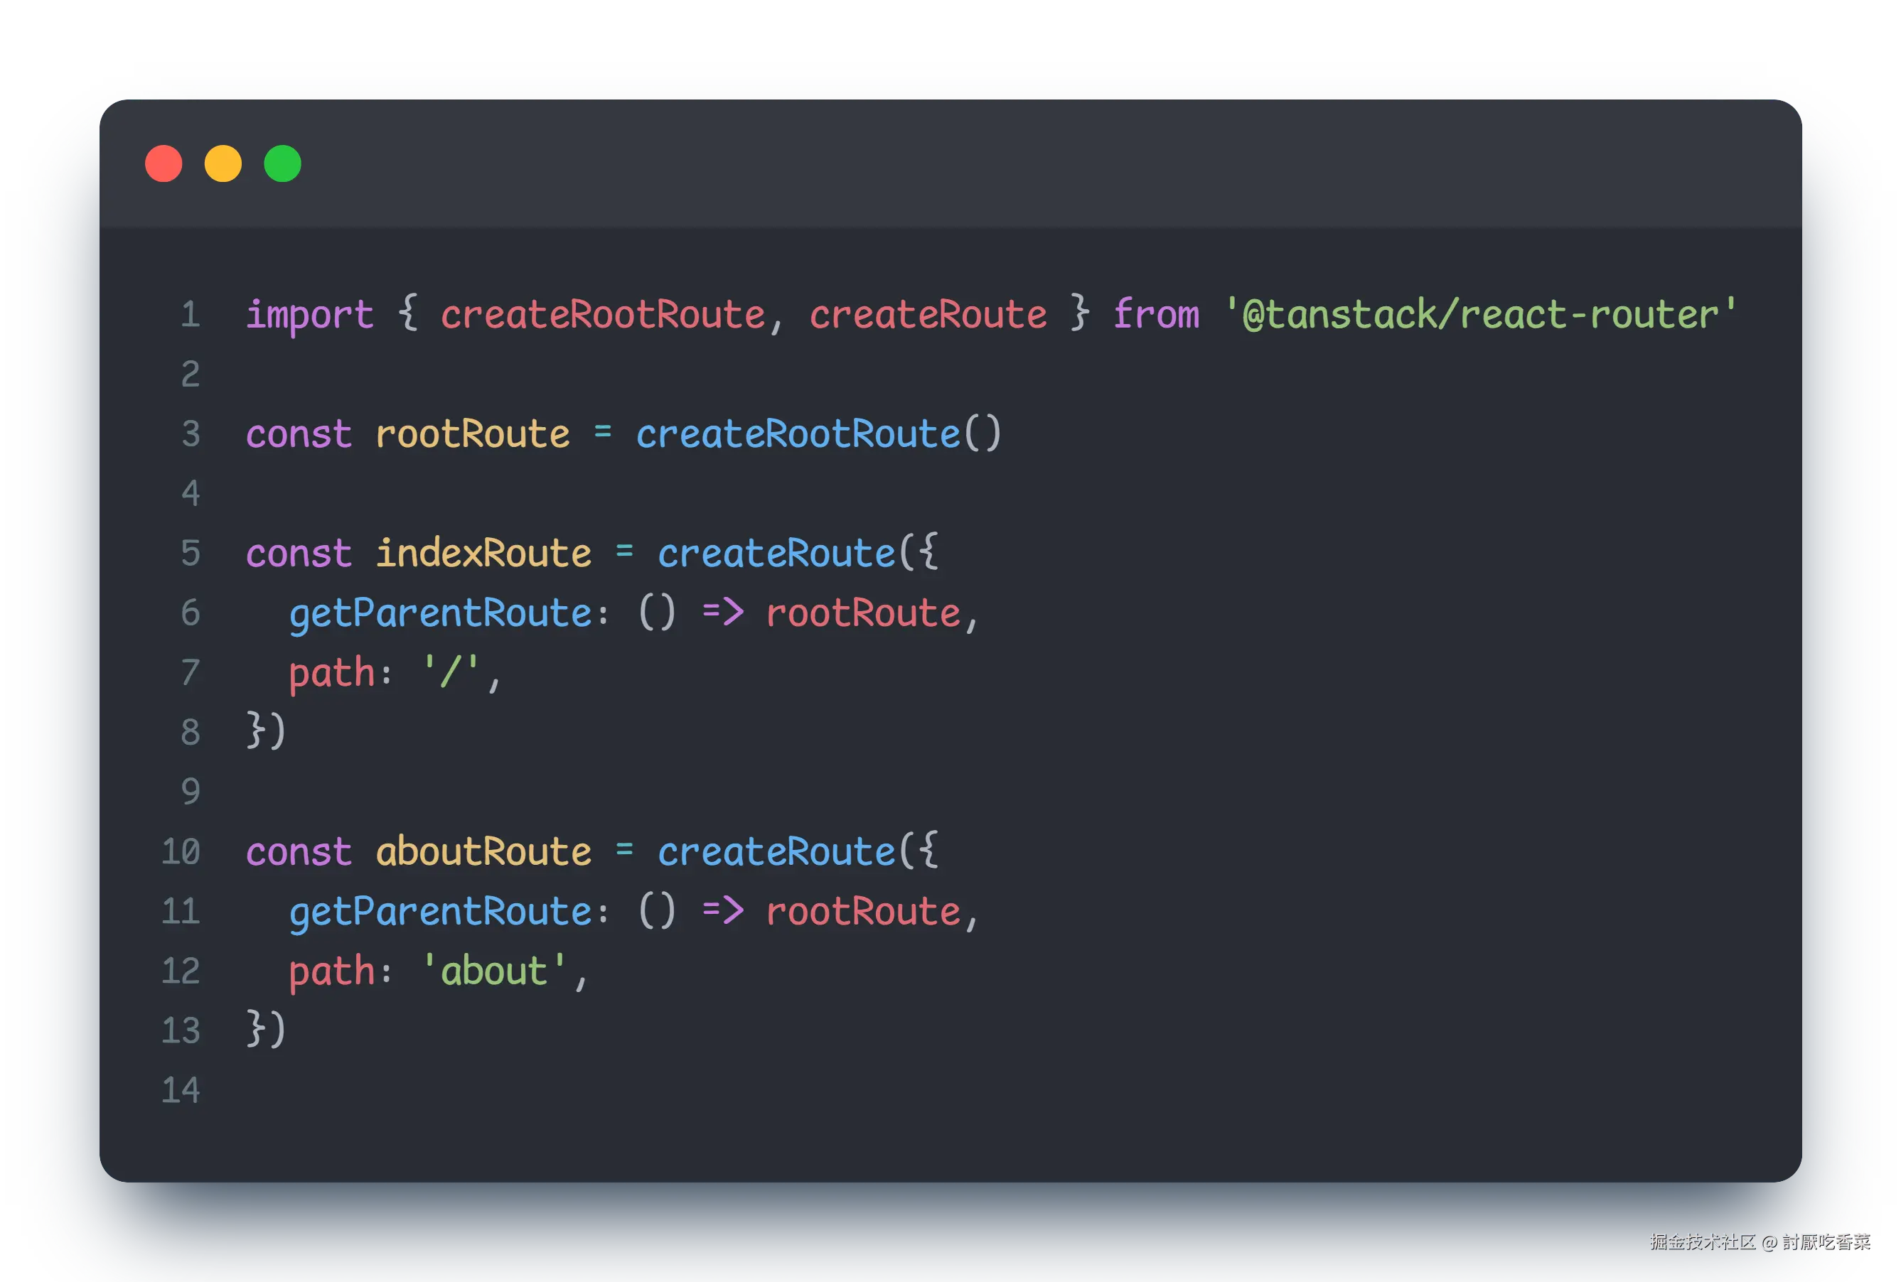Click the indexRoute variable name

click(483, 554)
